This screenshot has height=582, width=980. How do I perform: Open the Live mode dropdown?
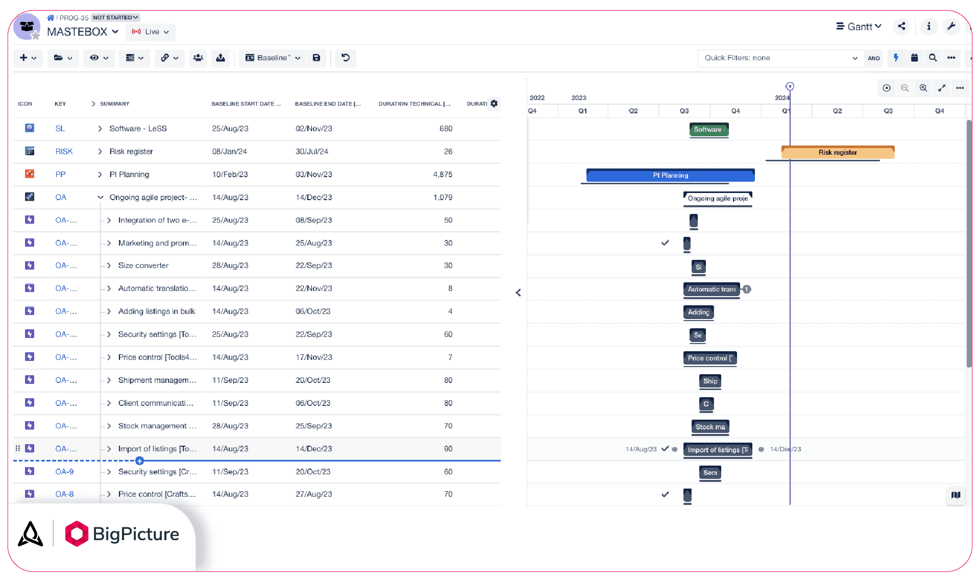click(151, 32)
